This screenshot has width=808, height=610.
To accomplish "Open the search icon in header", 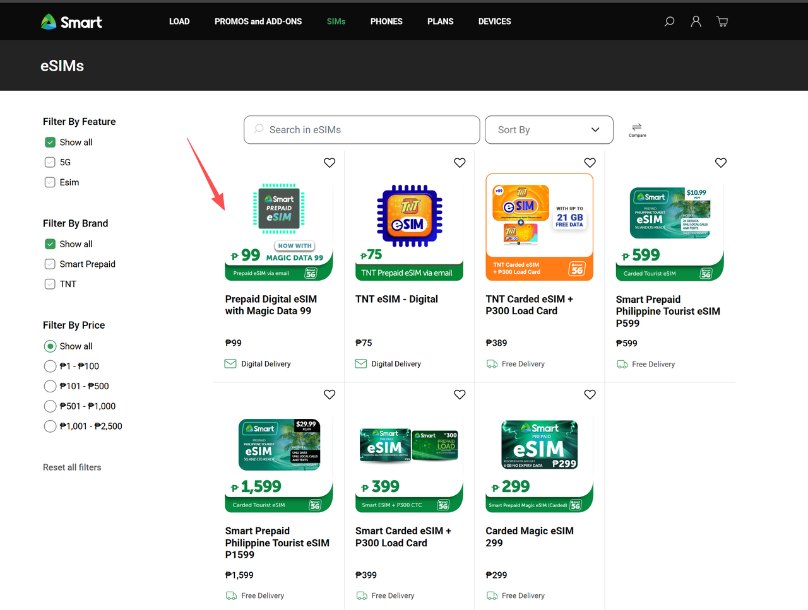I will pos(669,21).
